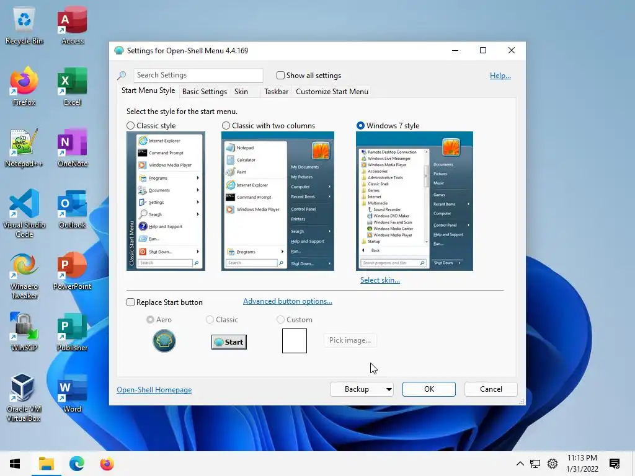Open the Backup dropdown arrow
The image size is (635, 476).
pos(389,389)
